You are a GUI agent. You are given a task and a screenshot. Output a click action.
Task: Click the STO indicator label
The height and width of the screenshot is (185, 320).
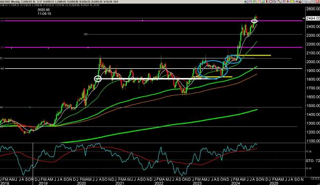310,161
